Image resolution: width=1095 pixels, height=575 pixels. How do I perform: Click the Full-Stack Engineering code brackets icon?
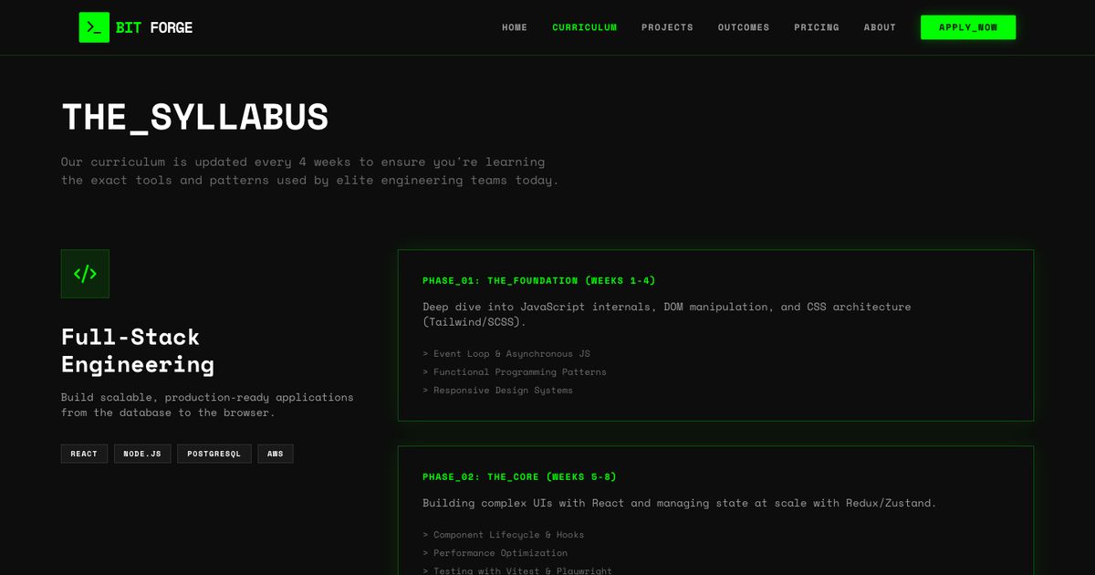point(85,274)
